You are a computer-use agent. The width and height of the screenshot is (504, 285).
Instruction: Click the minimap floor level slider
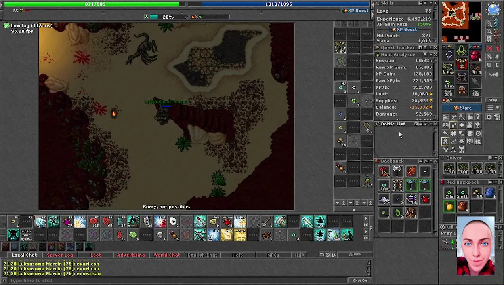pos(496,30)
